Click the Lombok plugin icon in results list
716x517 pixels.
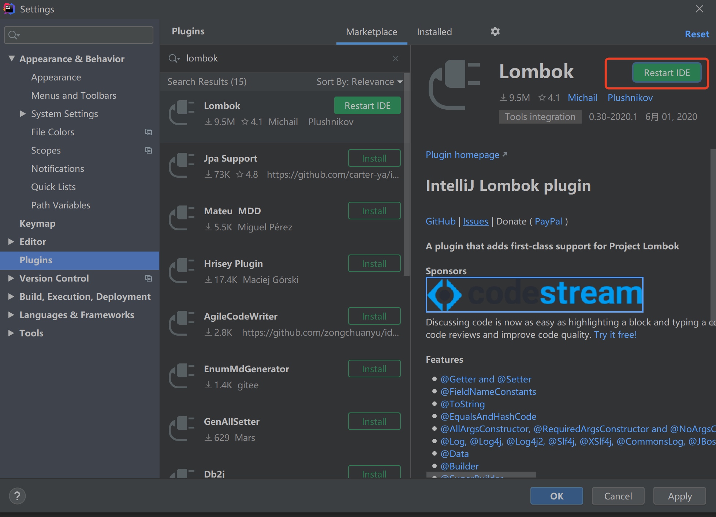182,113
